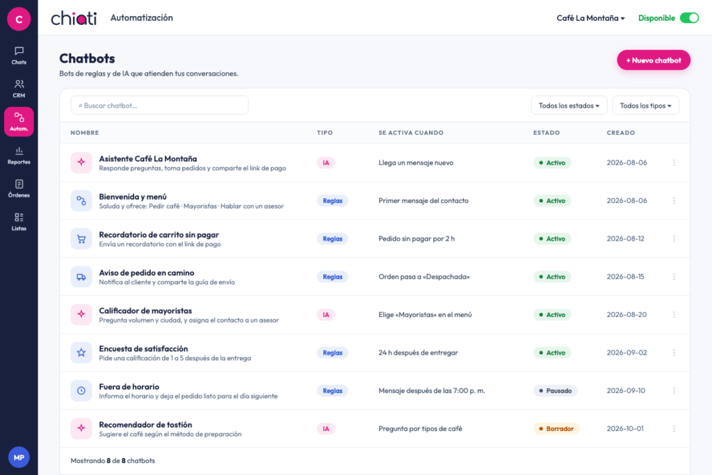Click trigger text '24 h después de entregar'
Image resolution: width=712 pixels, height=475 pixels.
[418, 353]
